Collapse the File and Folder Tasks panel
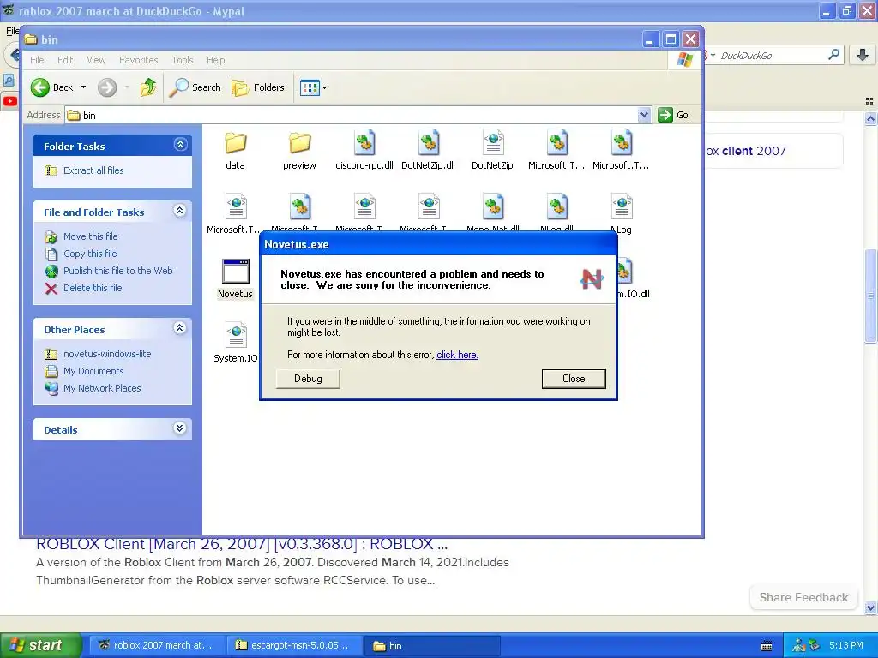 [180, 211]
